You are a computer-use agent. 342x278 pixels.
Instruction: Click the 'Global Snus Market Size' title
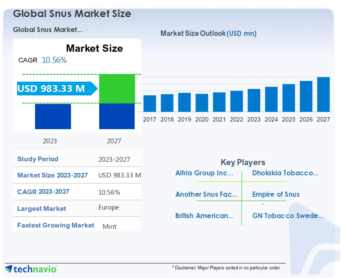[x=72, y=14]
